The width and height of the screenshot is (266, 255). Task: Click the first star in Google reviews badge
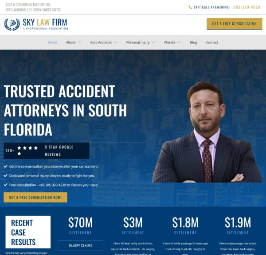[x=19, y=148]
